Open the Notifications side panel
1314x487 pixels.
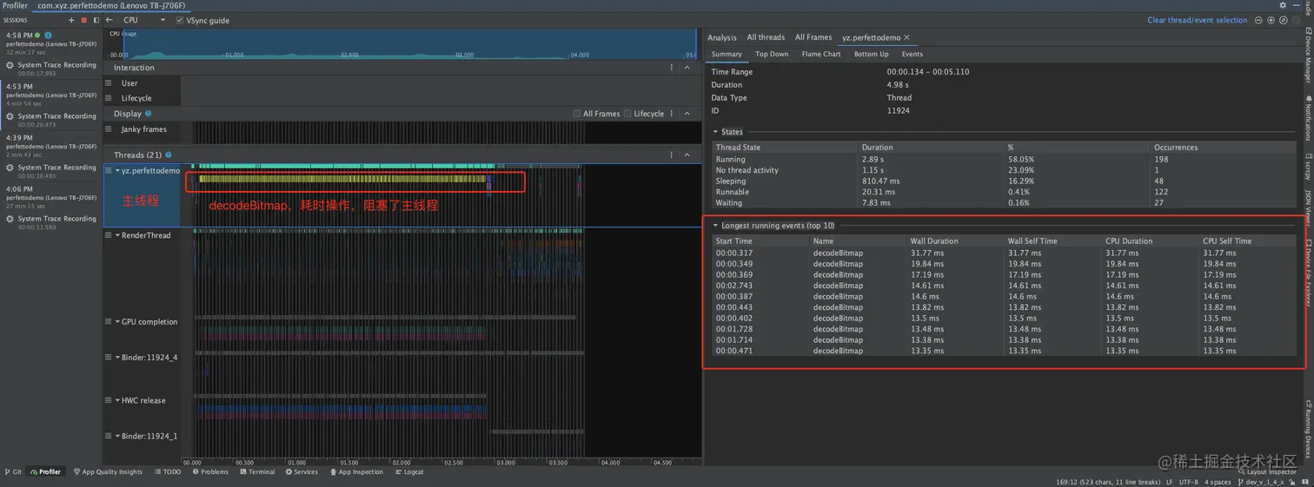[x=1308, y=119]
